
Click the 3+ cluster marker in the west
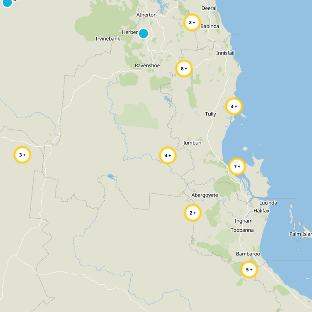tap(22, 155)
